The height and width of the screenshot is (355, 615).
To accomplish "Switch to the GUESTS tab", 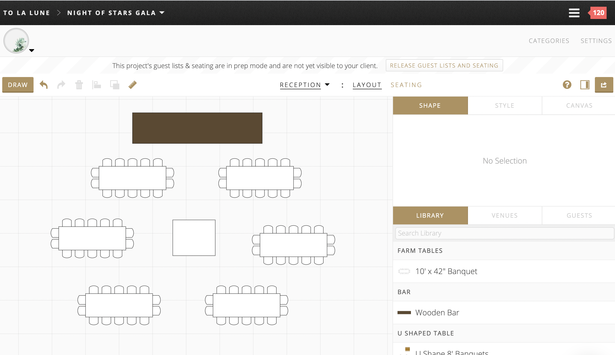I will tap(579, 215).
